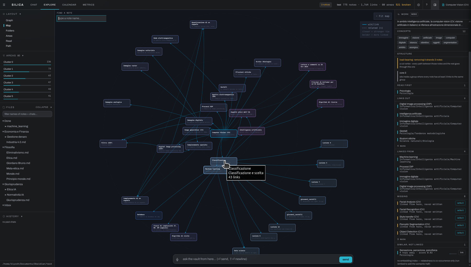Select the Machine learning map node
Viewport: 471px width, 267px height.
click(x=215, y=170)
